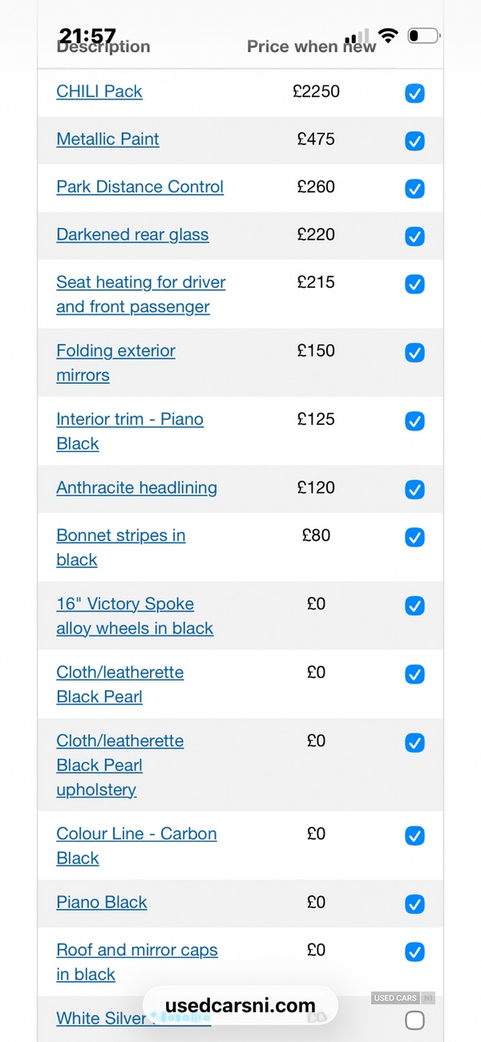Open the Metallic Paint description link
Screen dimensions: 481x1042
tap(107, 139)
